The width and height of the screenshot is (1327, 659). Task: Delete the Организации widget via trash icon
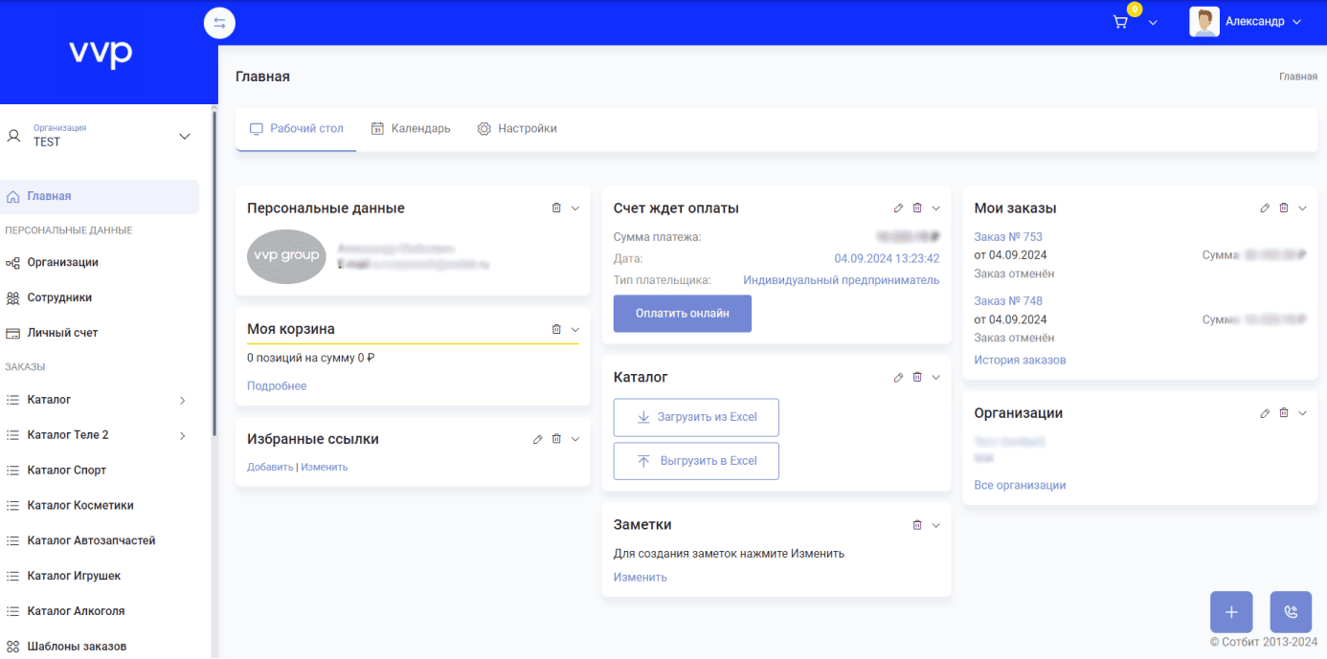1284,413
